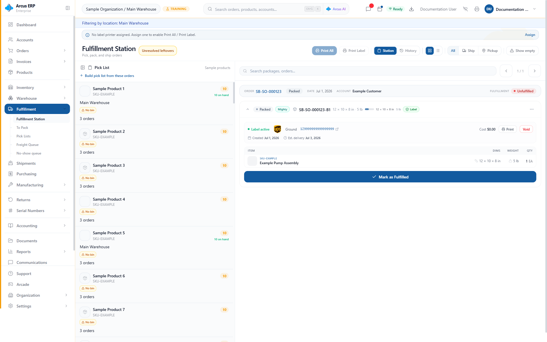This screenshot has width=547, height=342.
Task: Collapse the SB-SO-000123-B1 package row
Action: click(248, 109)
